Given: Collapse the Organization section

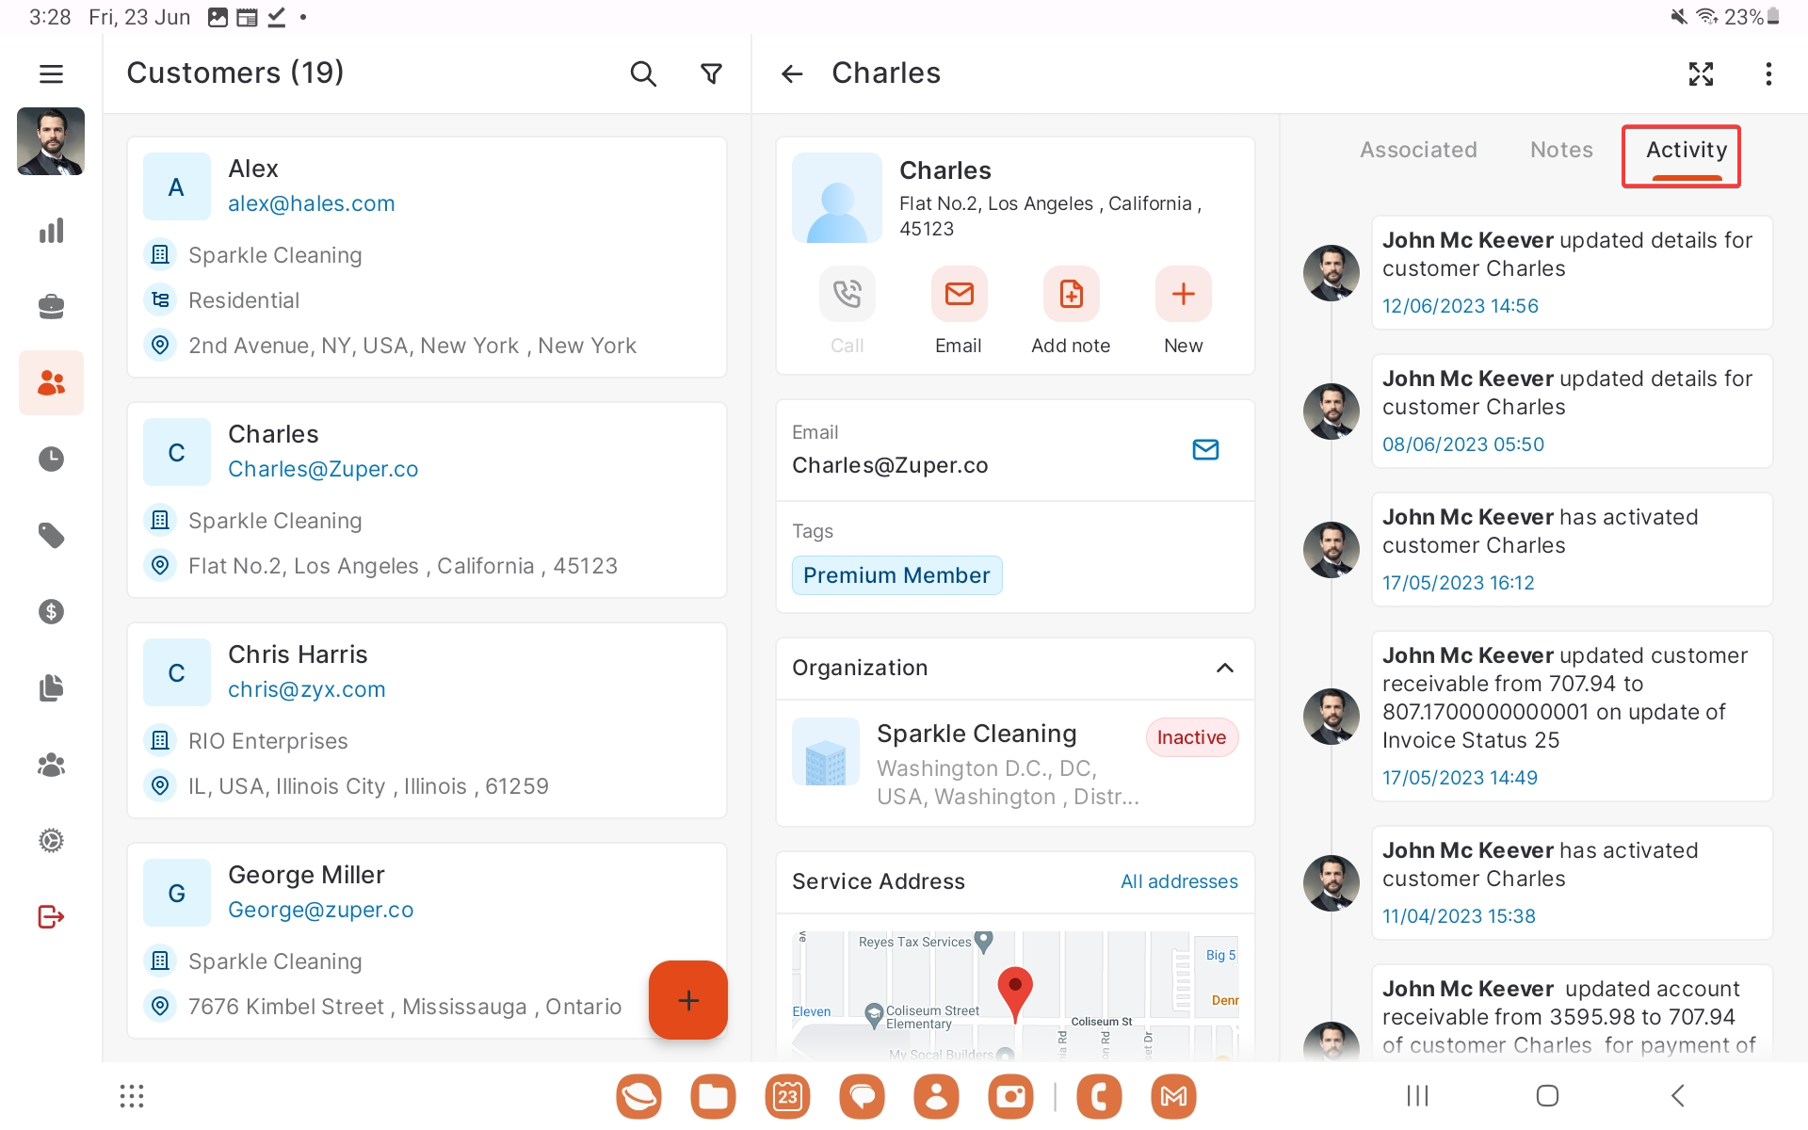Looking at the screenshot, I should point(1224,668).
